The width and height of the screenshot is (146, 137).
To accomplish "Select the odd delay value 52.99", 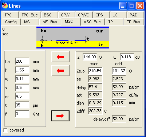I will (119, 87).
